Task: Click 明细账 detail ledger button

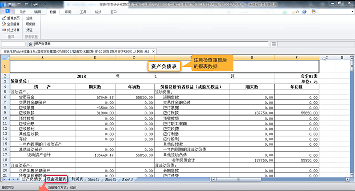Action: 31,24
